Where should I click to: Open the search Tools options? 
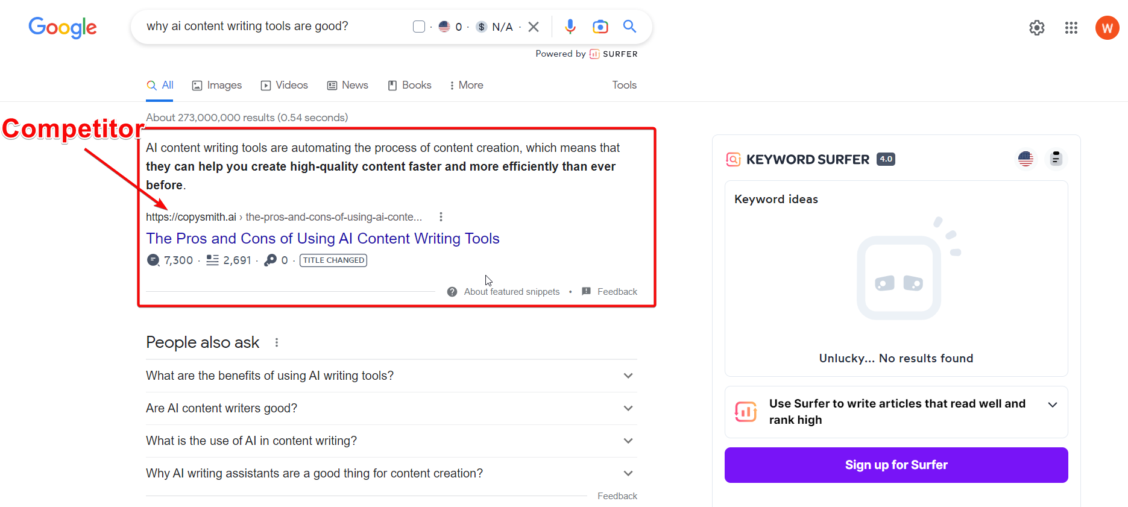pos(625,85)
